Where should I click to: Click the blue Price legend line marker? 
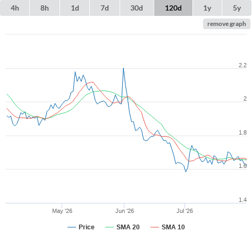[x=72, y=227]
